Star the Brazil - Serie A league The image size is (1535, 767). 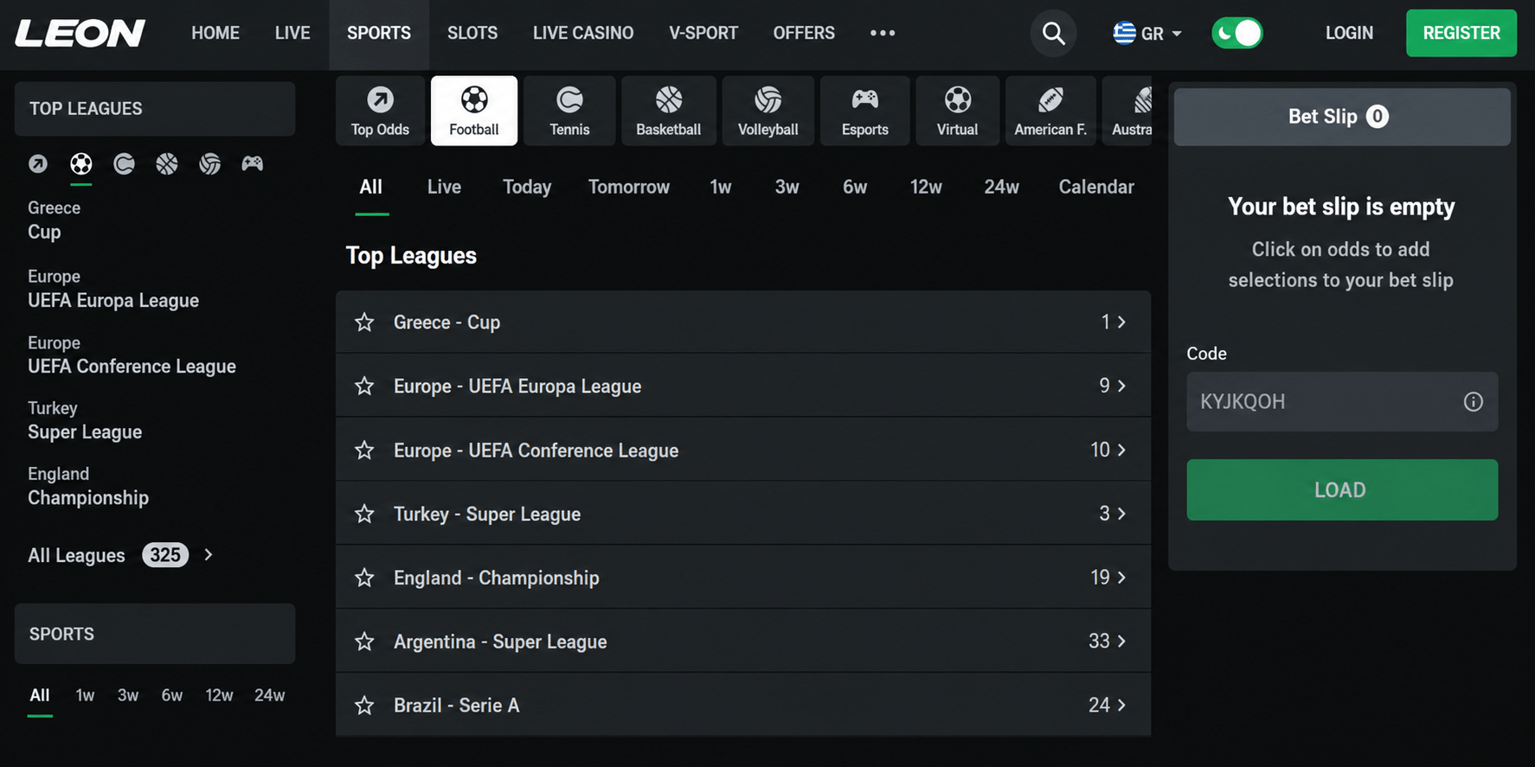click(364, 706)
